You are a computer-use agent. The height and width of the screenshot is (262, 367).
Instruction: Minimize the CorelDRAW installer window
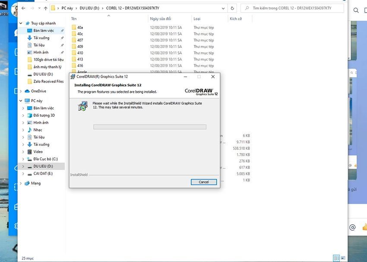(185, 77)
